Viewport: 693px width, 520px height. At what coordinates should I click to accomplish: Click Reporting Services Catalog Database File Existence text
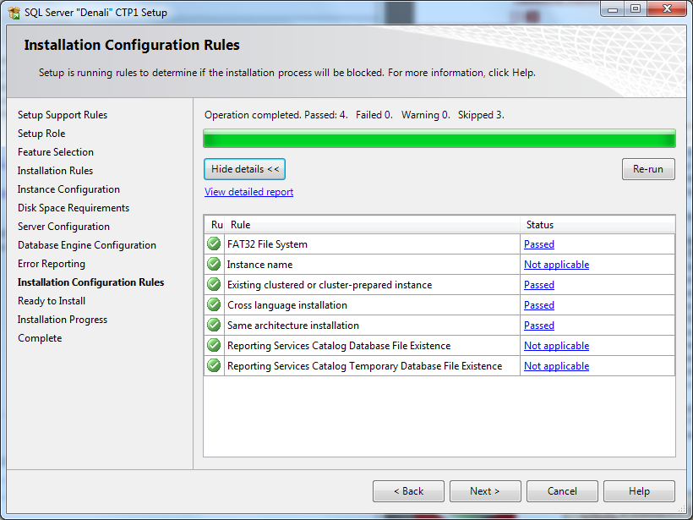pyautogui.click(x=339, y=346)
